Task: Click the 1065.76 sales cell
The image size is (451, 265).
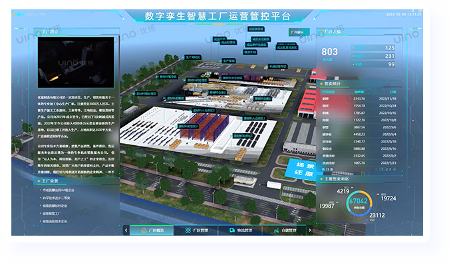Action: click(x=359, y=163)
